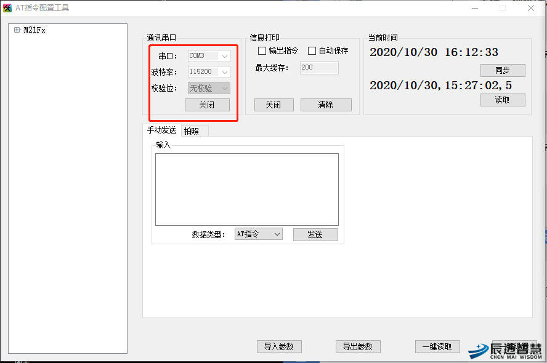
Task: Expand the M21Fx tree node
Action: click(17, 30)
